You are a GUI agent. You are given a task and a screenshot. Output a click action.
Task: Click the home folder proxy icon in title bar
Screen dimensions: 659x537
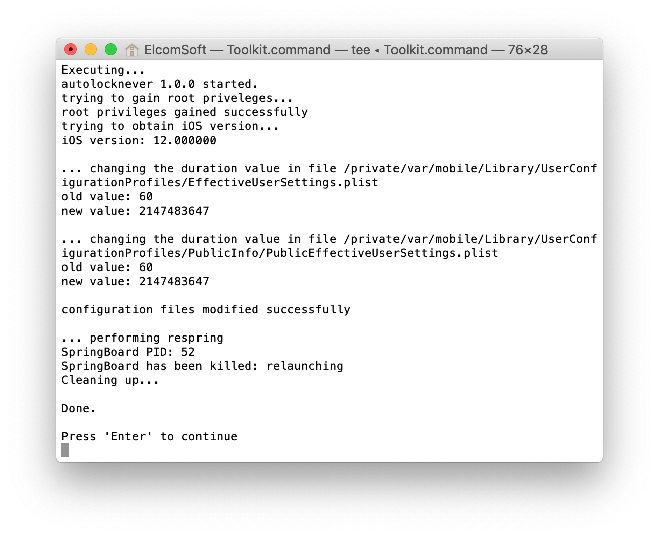132,50
